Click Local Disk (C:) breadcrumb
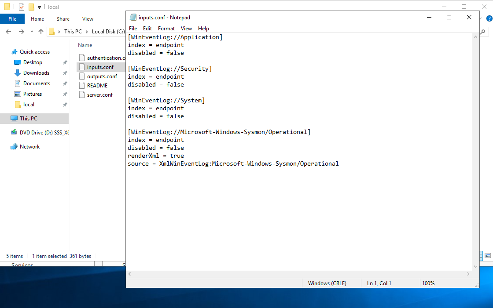493x308 pixels. coord(108,31)
